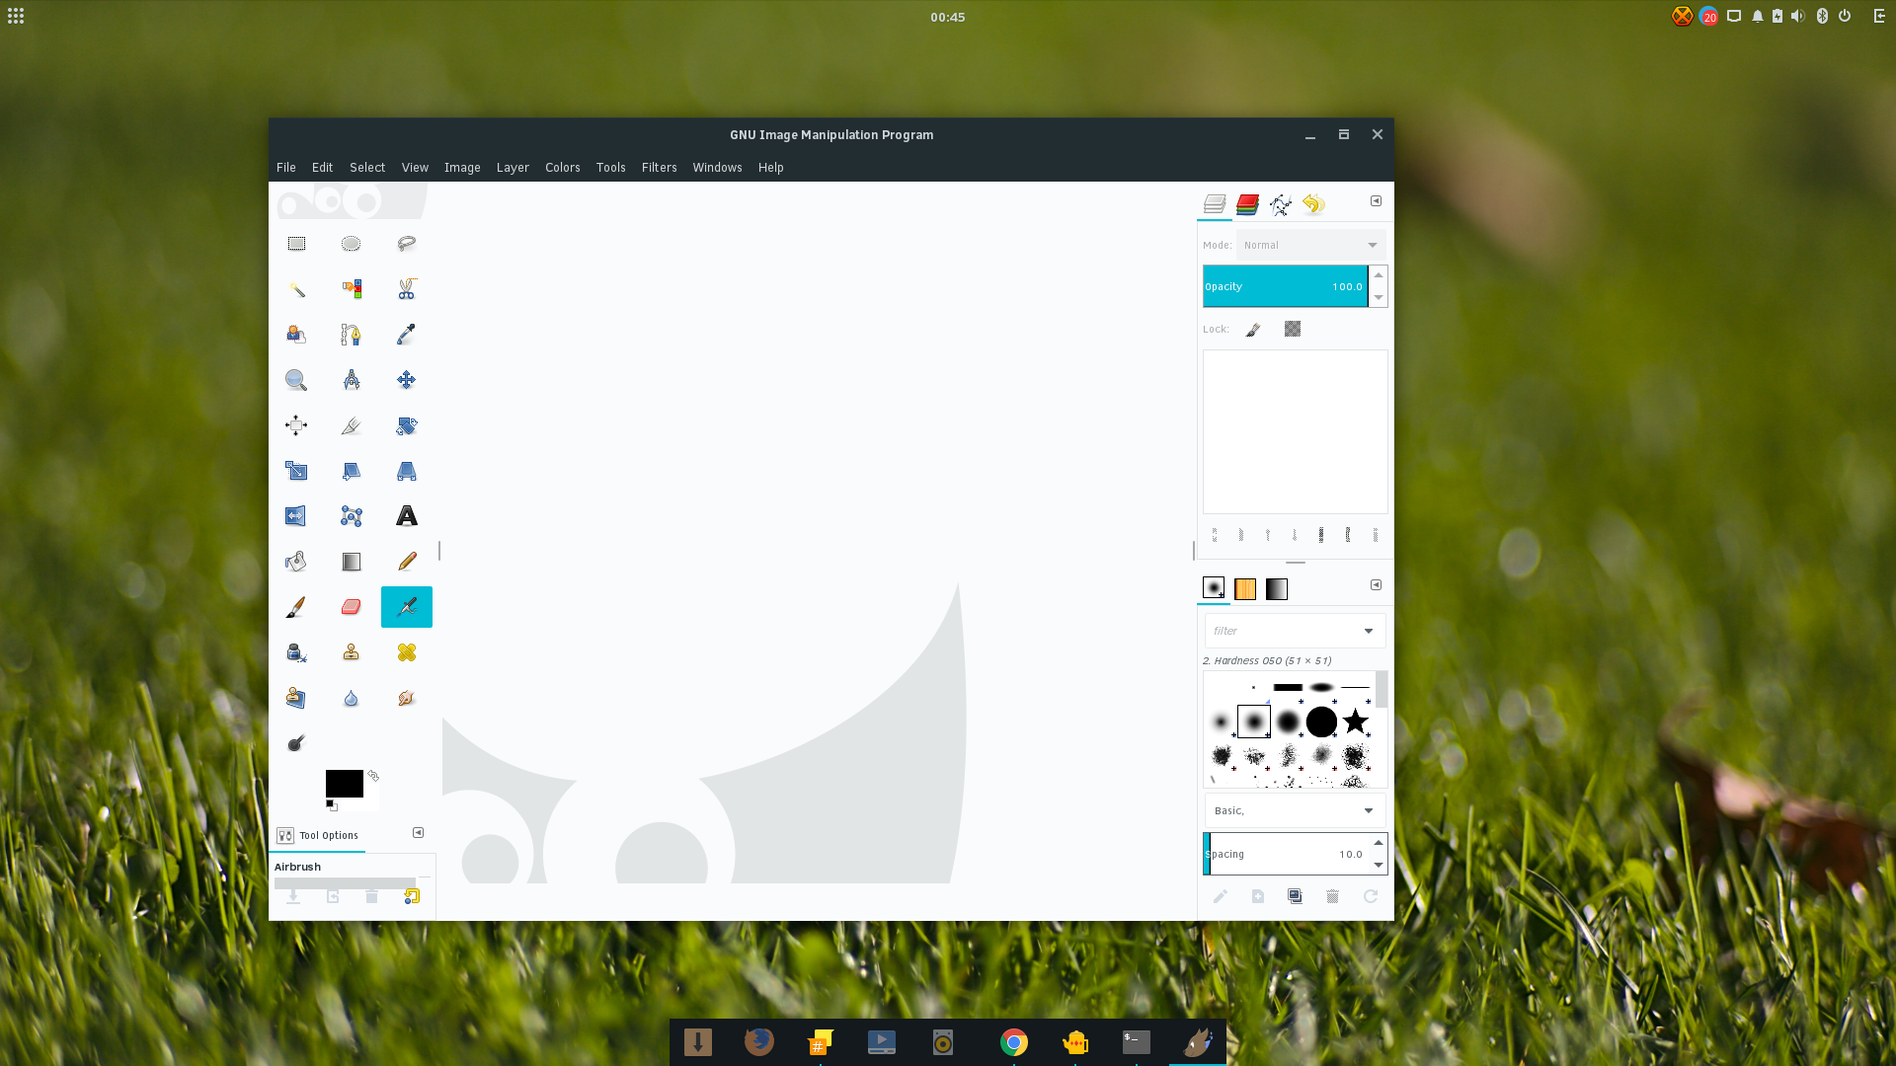Select the Select by Color tool
This screenshot has width=1896, height=1066.
[x=351, y=289]
